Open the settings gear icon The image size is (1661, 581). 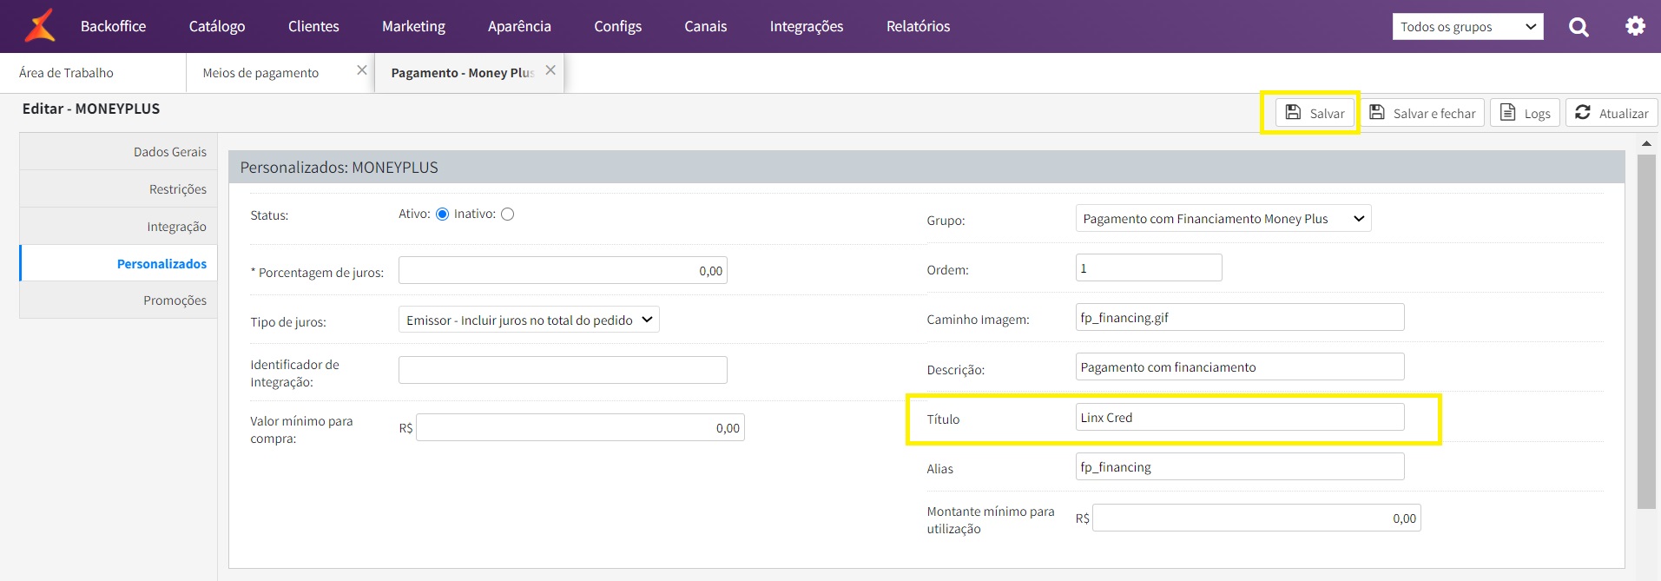click(1635, 26)
